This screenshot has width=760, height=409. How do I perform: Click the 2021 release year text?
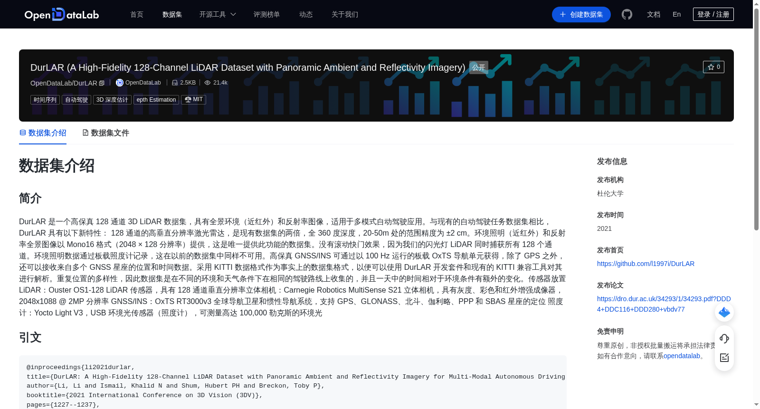click(604, 228)
